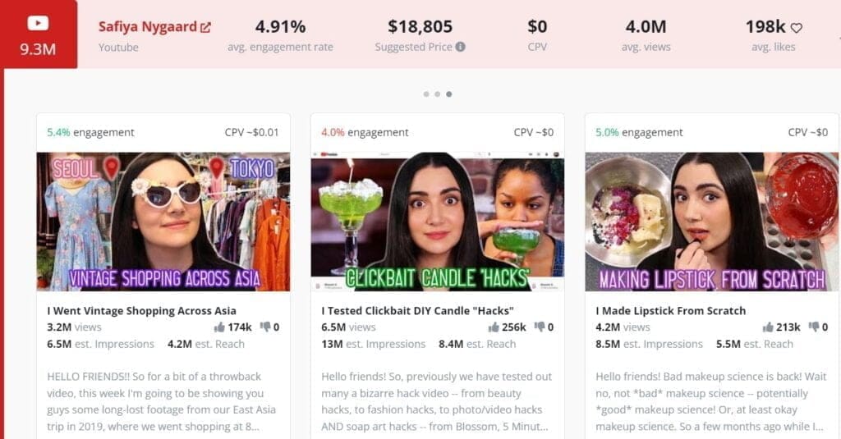Click thumbs down icon on Lipstick video
The height and width of the screenshot is (439, 841).
(814, 327)
